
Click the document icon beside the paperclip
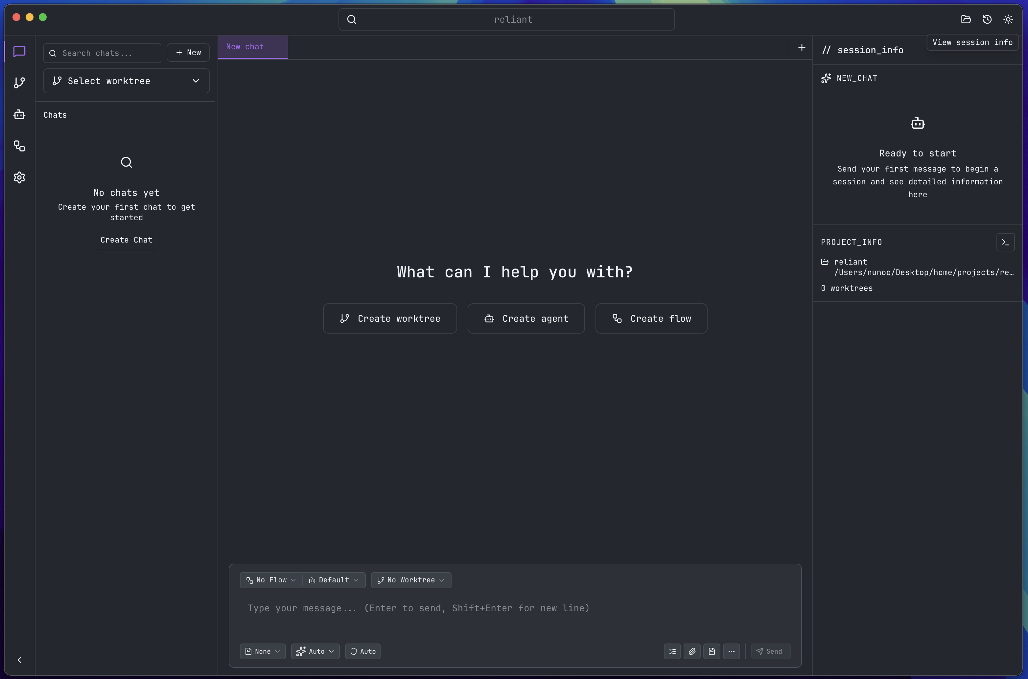[712, 651]
